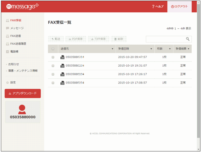Select the checkbox for the 2015-10-19 17:26:17 fax

[x=53, y=74]
